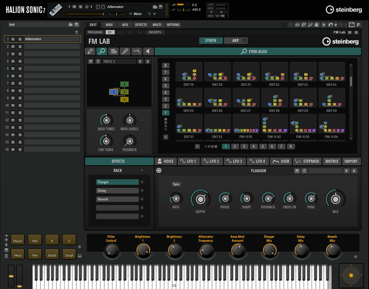Open the undo history dropdown arrow
Screen dimensions: 369x289
pyautogui.click(x=336, y=25)
